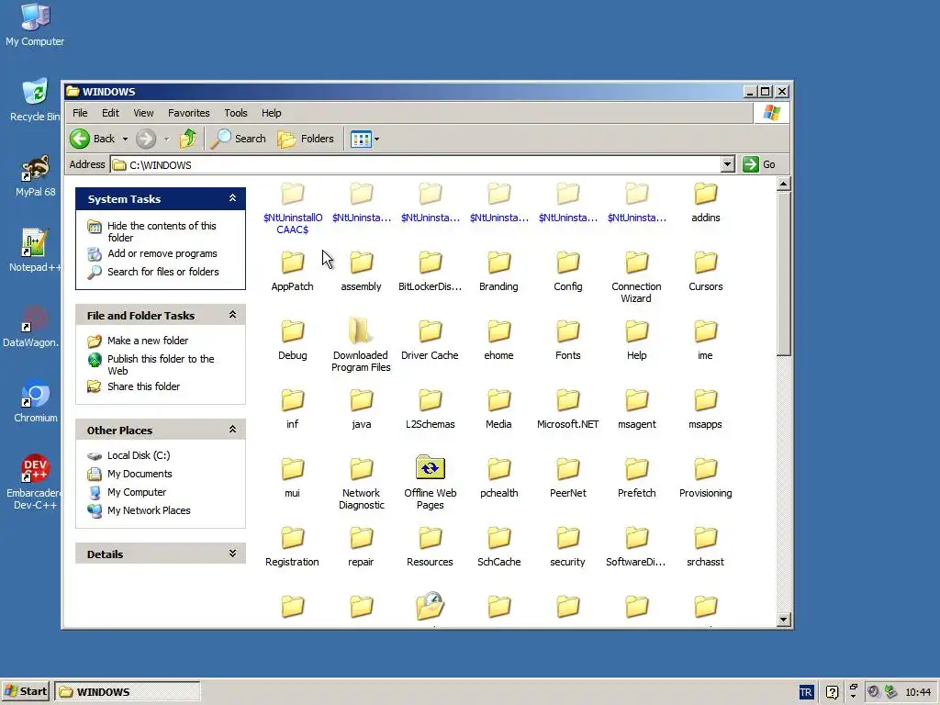Expand the Address bar dropdown
Viewport: 940px width, 705px height.
pos(727,164)
